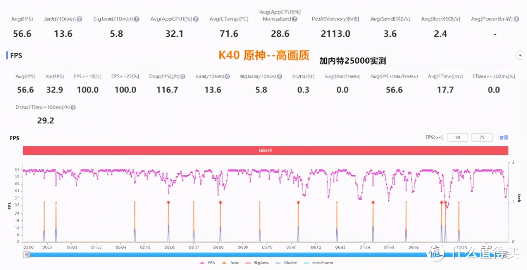Collapse the FPS section with the round arrow

[x=520, y=56]
